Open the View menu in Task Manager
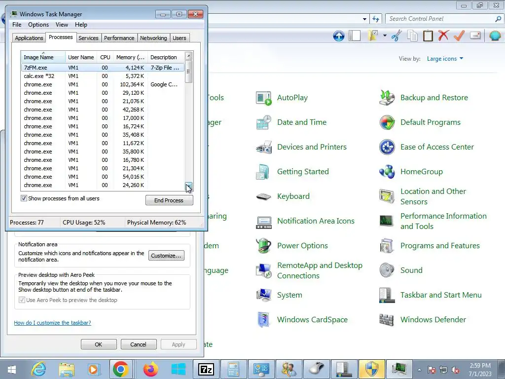Screen dimensions: 505x379 click(x=62, y=25)
